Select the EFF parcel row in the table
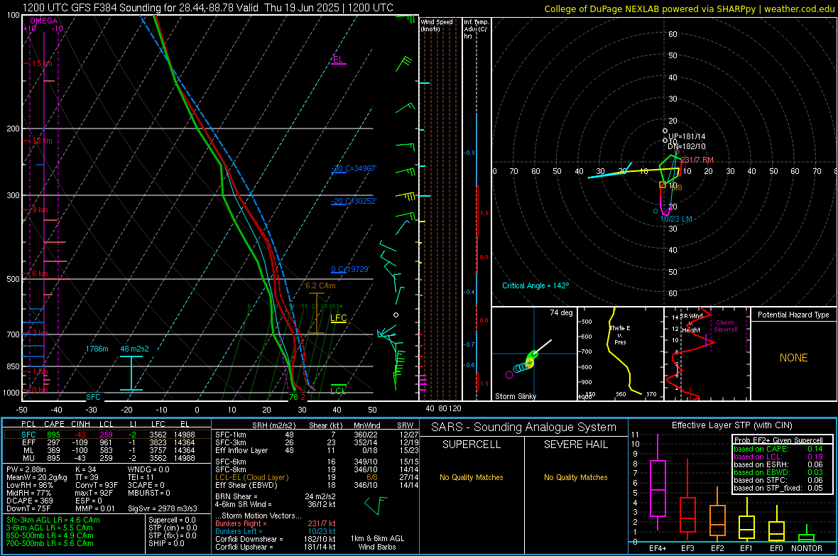The image size is (838, 556). (x=107, y=442)
